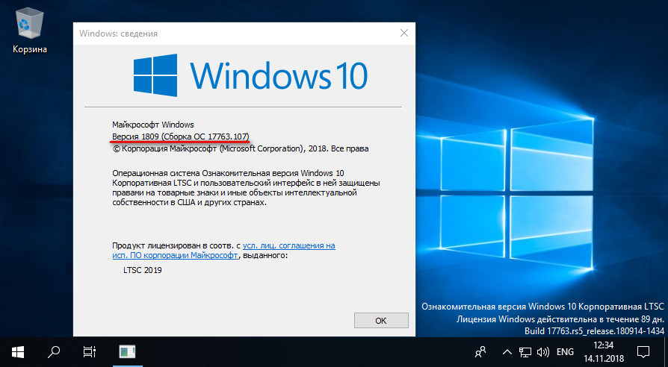Open the clock showing 12:34 14.11.2018

(604, 352)
